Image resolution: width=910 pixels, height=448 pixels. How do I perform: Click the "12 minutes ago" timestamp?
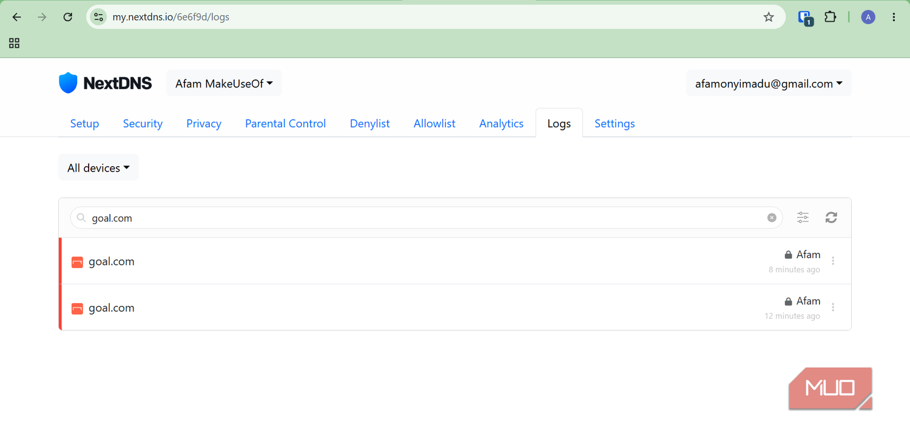point(792,316)
